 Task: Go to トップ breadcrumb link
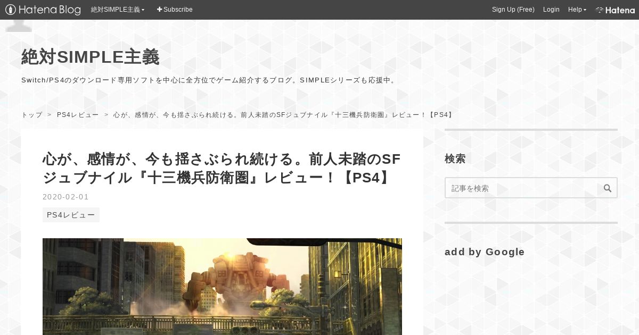(x=32, y=115)
